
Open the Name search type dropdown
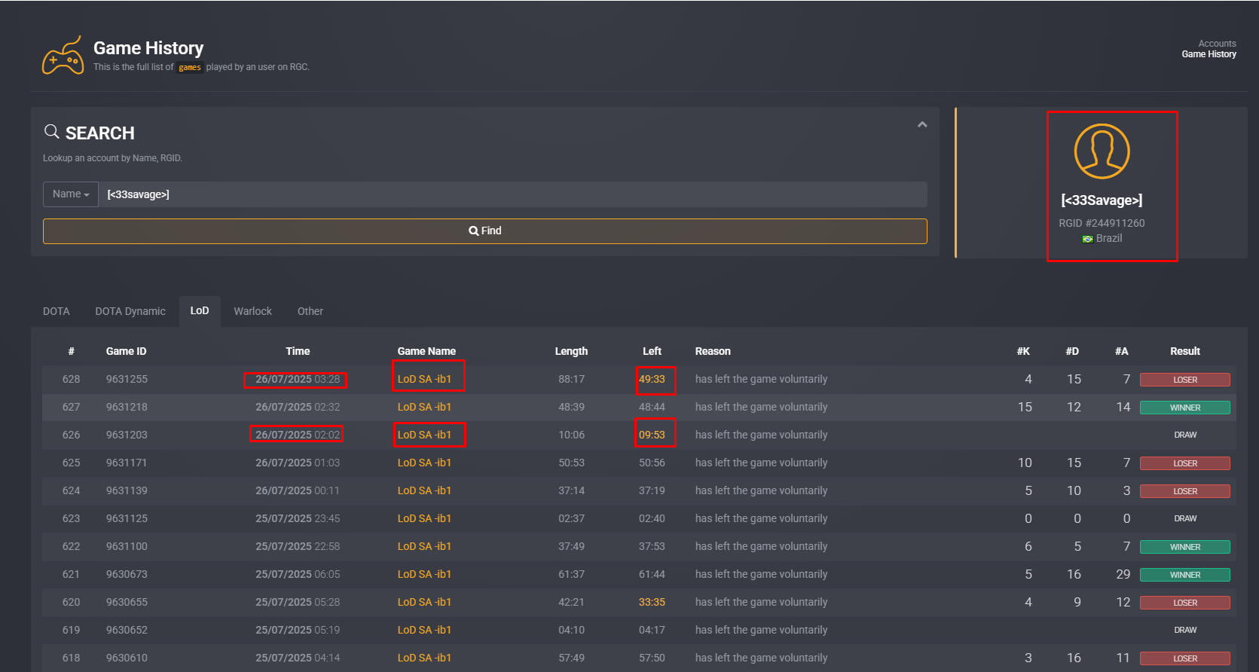[x=71, y=194]
